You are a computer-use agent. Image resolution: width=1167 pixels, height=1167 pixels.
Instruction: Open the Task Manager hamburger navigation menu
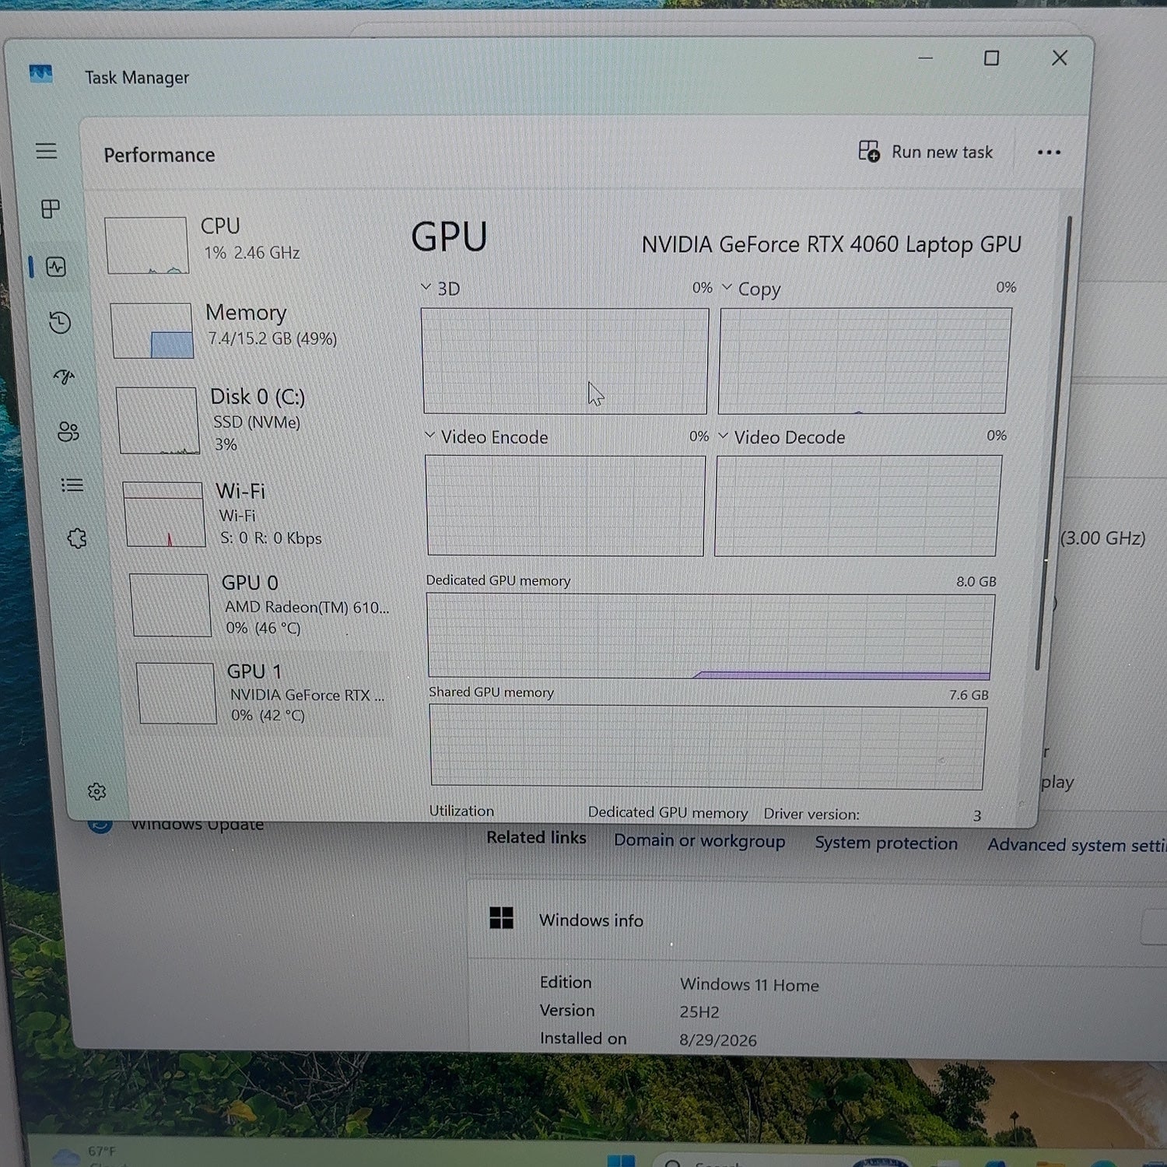click(47, 151)
